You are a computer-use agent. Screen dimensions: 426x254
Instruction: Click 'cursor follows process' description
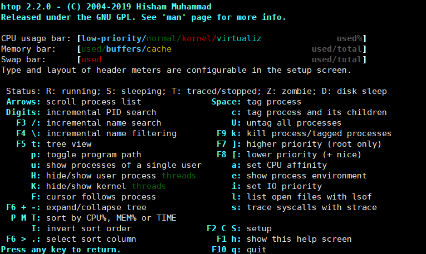(x=101, y=197)
